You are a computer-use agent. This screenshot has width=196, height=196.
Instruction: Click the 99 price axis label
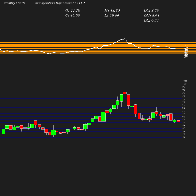coord(184,87)
